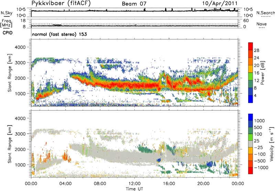Click the 'Freq. [MHz]' axis label
275x191 pixels.
[x=6, y=23]
